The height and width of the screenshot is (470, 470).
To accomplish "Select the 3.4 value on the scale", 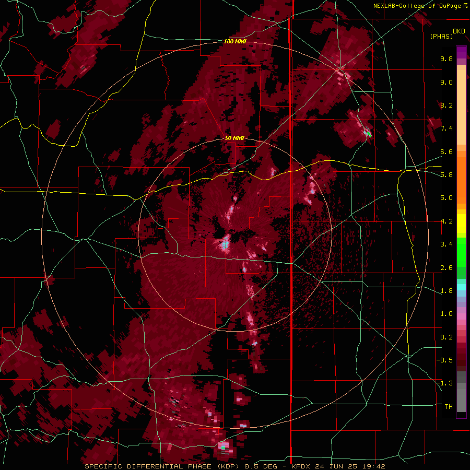I will click(446, 244).
